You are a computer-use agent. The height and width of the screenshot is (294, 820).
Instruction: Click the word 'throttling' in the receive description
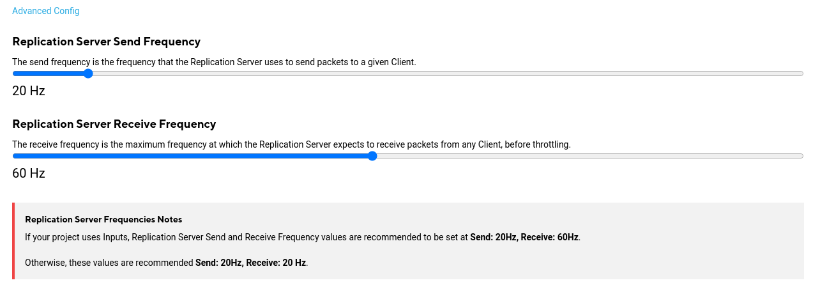tap(549, 144)
